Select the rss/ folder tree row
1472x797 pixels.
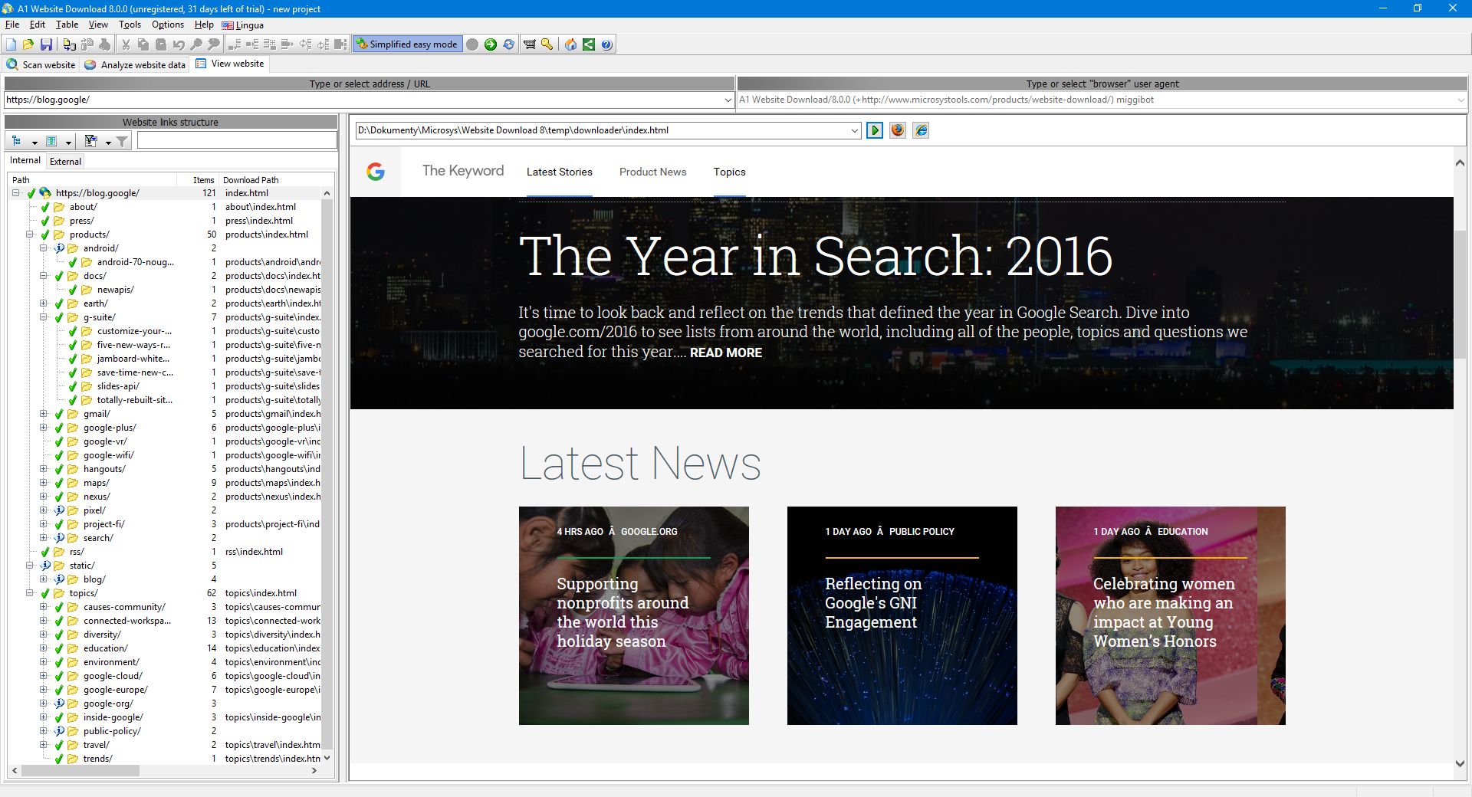[166, 552]
